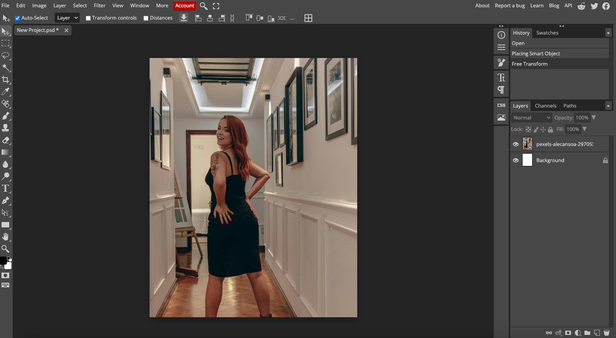The height and width of the screenshot is (338, 616).
Task: Select the Free Transform history step
Action: coord(529,64)
